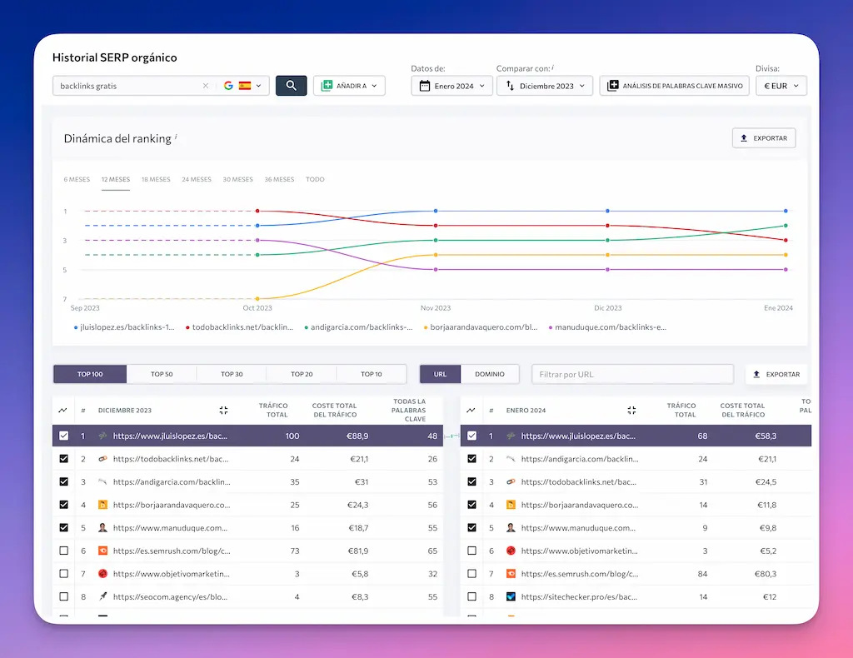Clear the search field with the × icon

[x=207, y=85]
